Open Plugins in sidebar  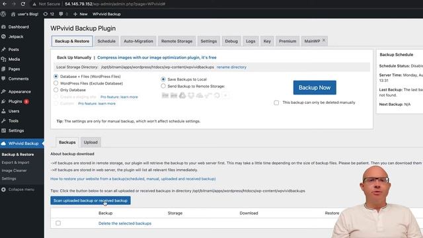15,101
